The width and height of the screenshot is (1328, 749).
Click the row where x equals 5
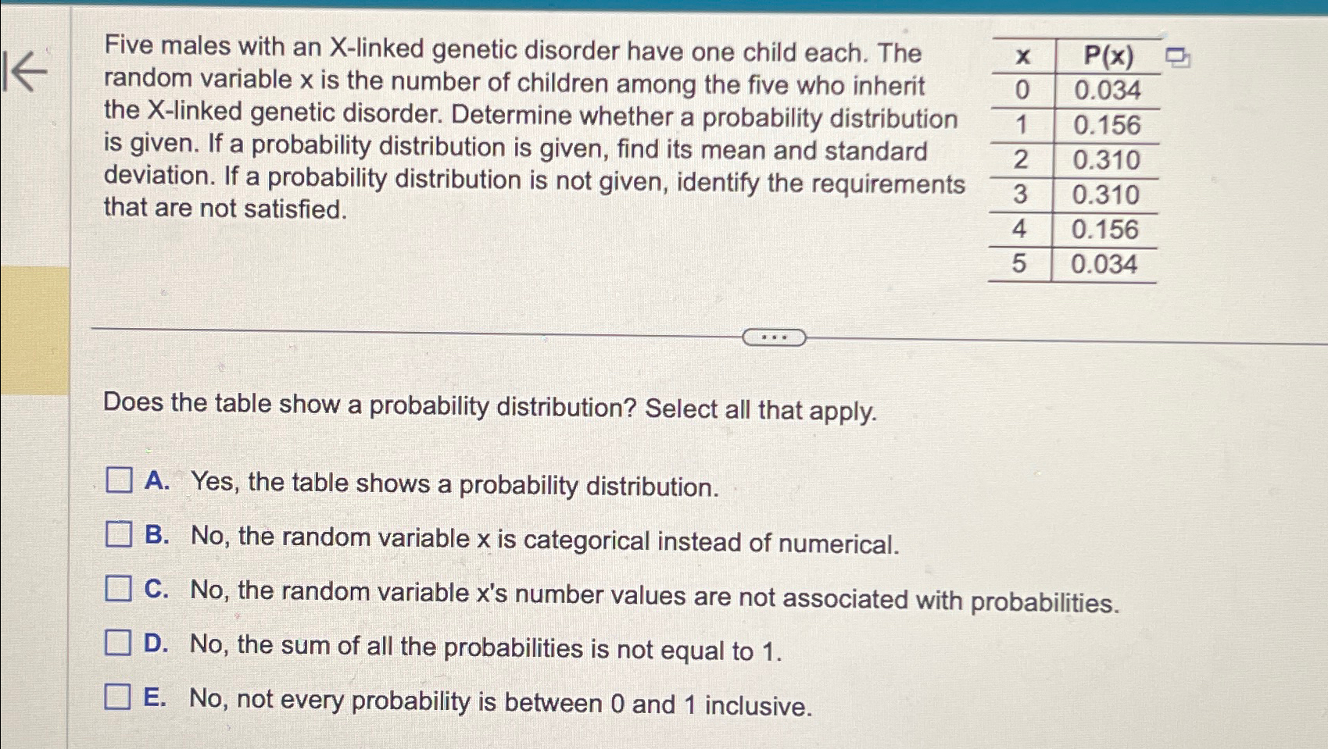coord(1071,265)
